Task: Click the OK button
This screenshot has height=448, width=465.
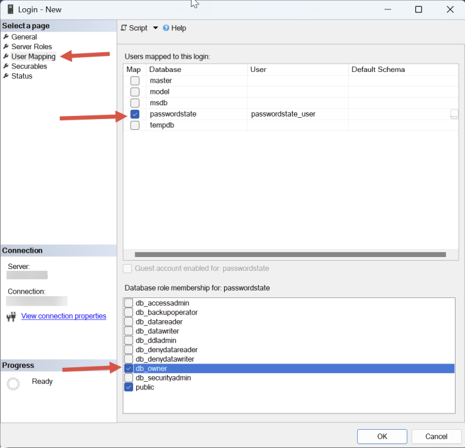Action: [x=382, y=437]
